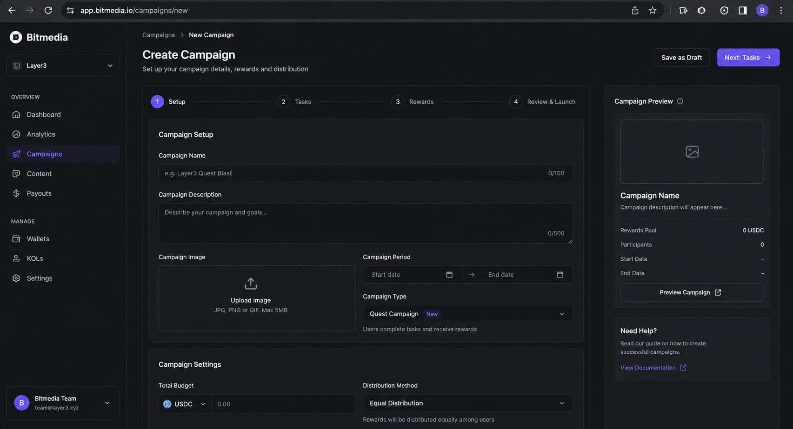793x429 pixels.
Task: Click the browser back arrow
Action: coord(12,10)
